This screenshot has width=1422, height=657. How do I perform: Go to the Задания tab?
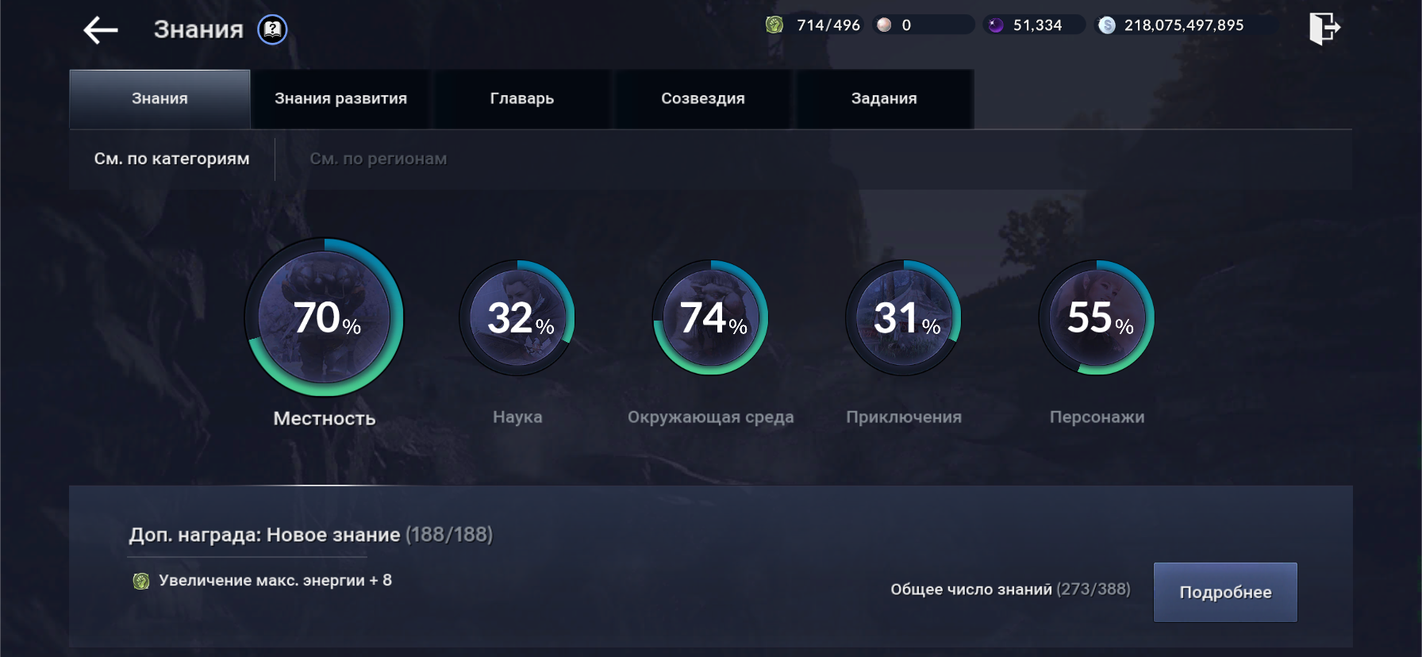[x=884, y=99]
